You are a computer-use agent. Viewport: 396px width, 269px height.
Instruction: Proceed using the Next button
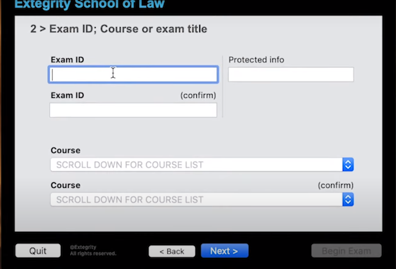(224, 251)
